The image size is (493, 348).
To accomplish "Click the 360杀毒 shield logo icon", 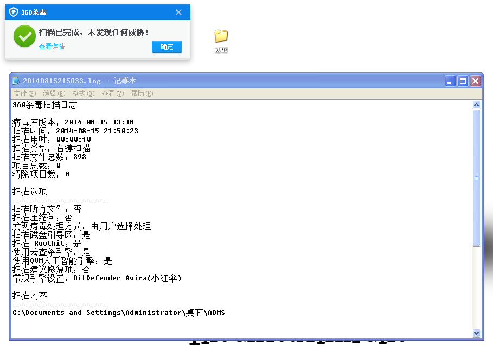I will [x=14, y=12].
